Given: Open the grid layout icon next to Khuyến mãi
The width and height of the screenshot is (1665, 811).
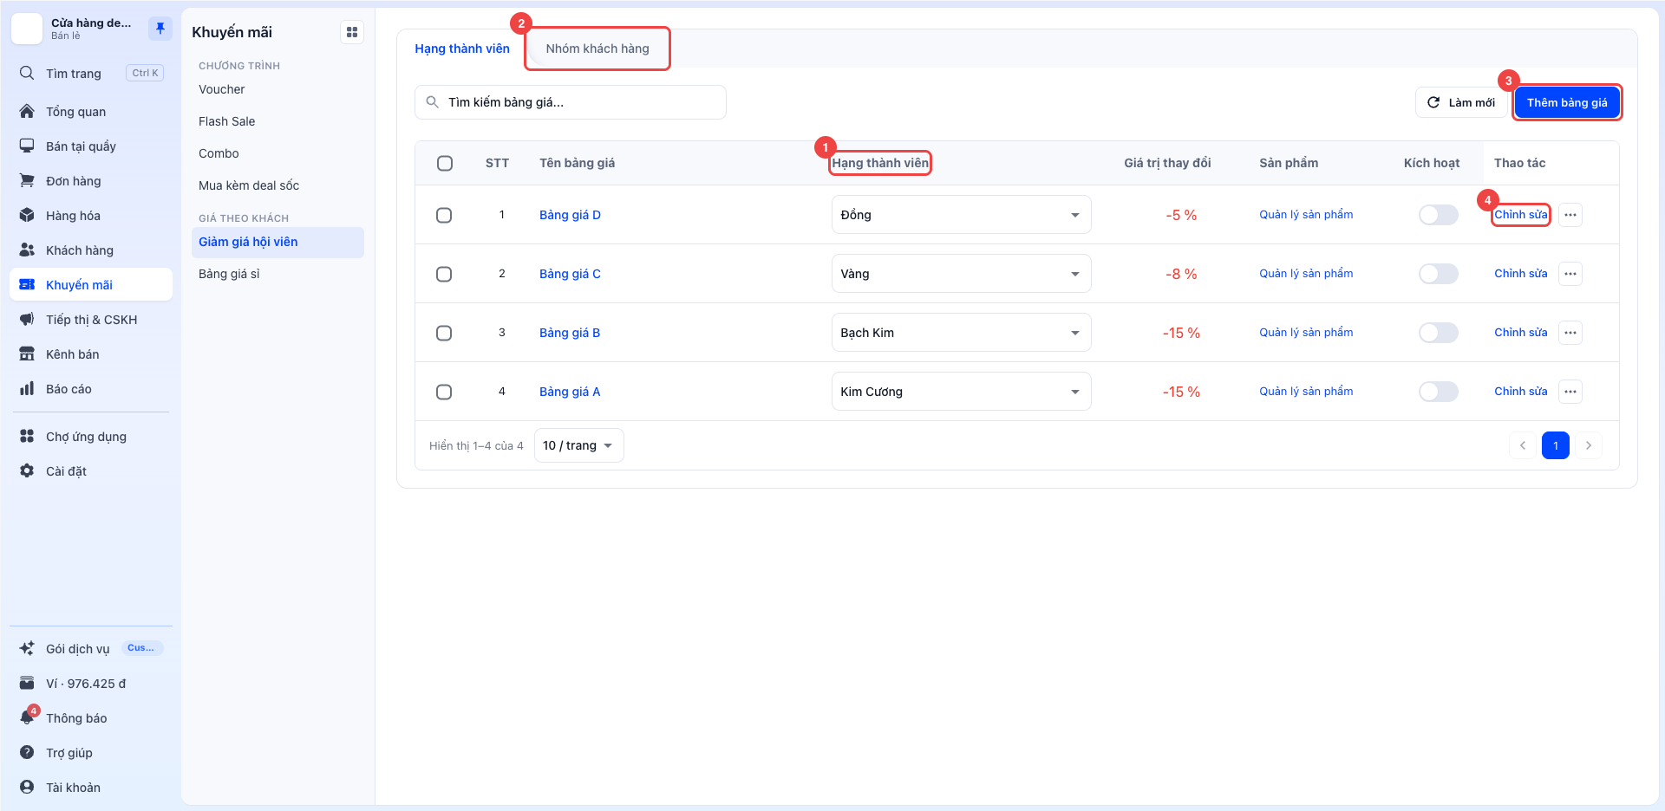Looking at the screenshot, I should [352, 32].
